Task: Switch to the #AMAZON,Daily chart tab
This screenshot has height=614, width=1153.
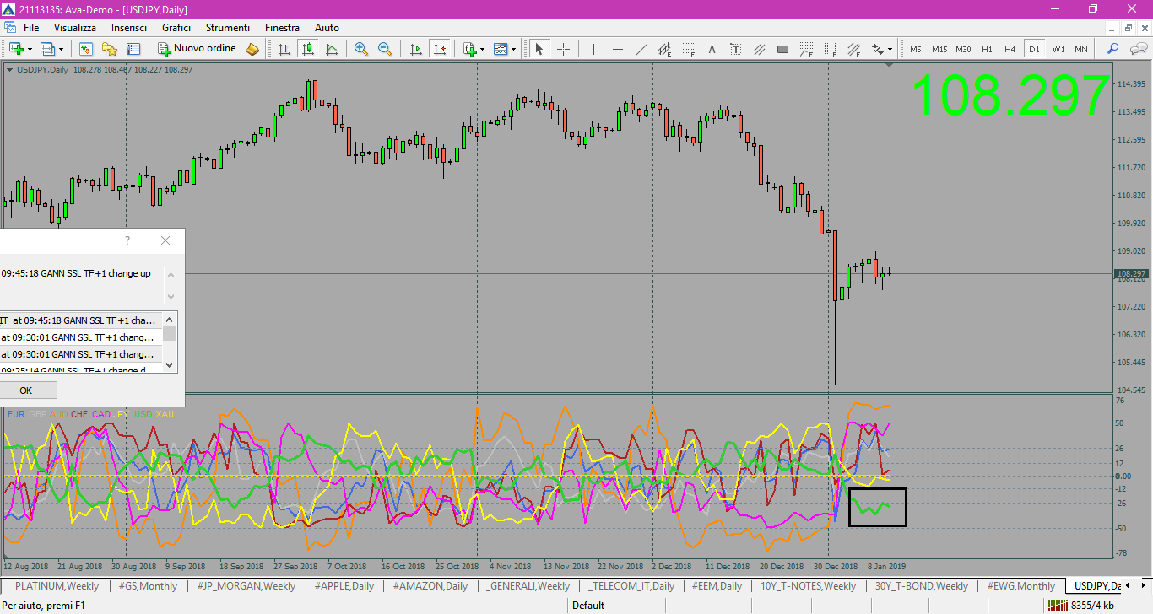Action: click(x=429, y=585)
